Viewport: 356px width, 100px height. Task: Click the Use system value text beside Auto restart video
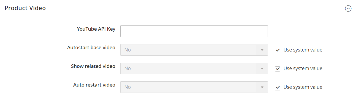[x=303, y=87]
